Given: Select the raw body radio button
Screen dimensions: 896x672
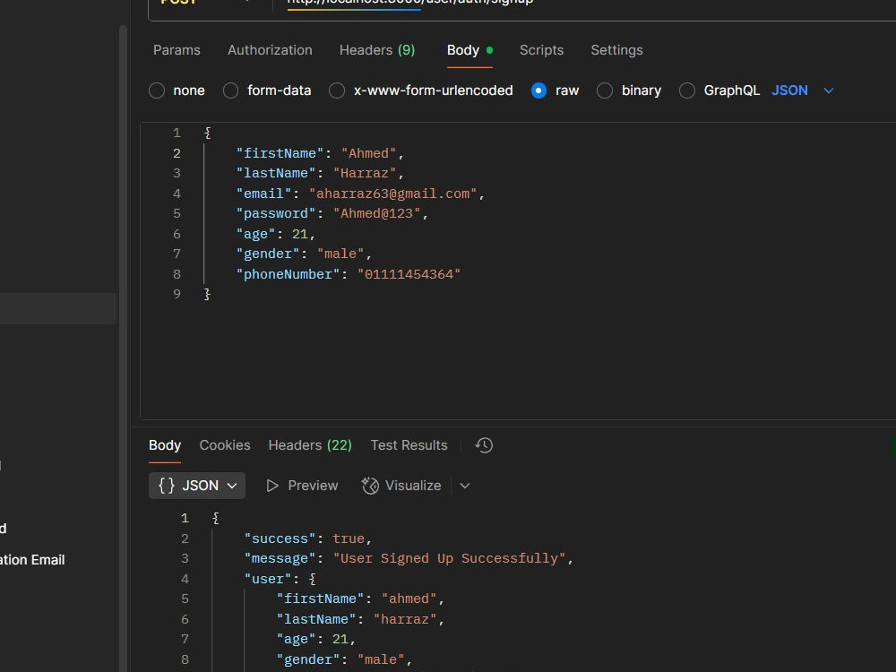Looking at the screenshot, I should pyautogui.click(x=538, y=90).
